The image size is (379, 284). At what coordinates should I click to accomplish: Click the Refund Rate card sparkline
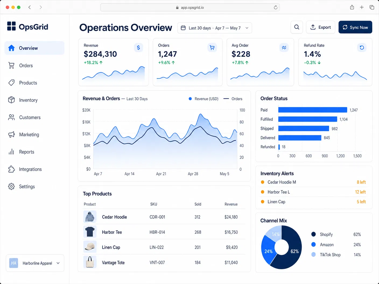click(x=335, y=75)
